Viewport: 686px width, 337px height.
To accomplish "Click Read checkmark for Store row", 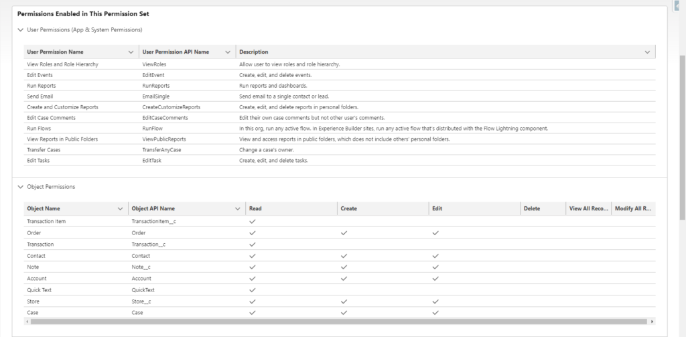I will 252,301.
